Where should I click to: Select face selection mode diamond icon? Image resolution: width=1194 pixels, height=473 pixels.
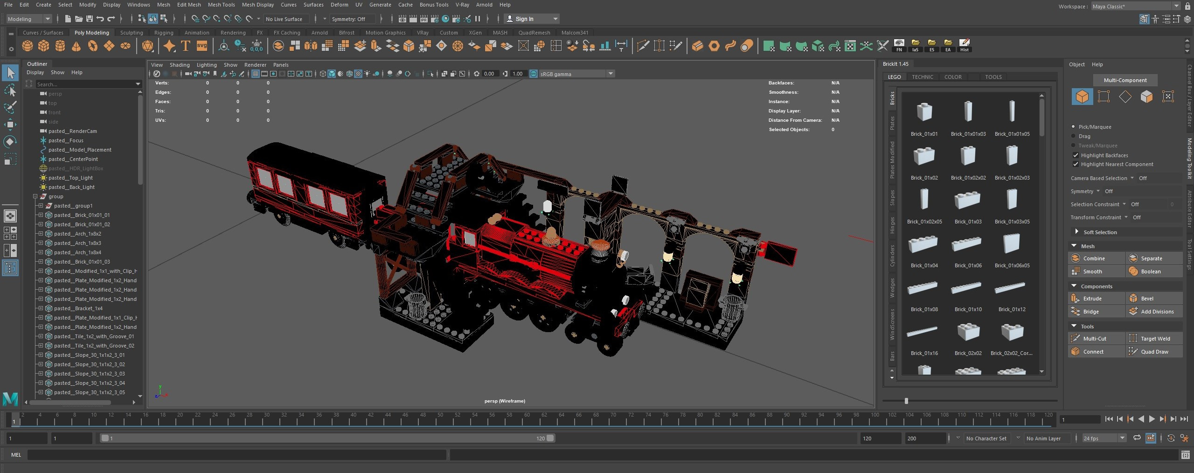1125,97
